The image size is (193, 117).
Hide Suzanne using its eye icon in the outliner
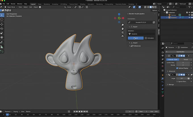coord(189,17)
